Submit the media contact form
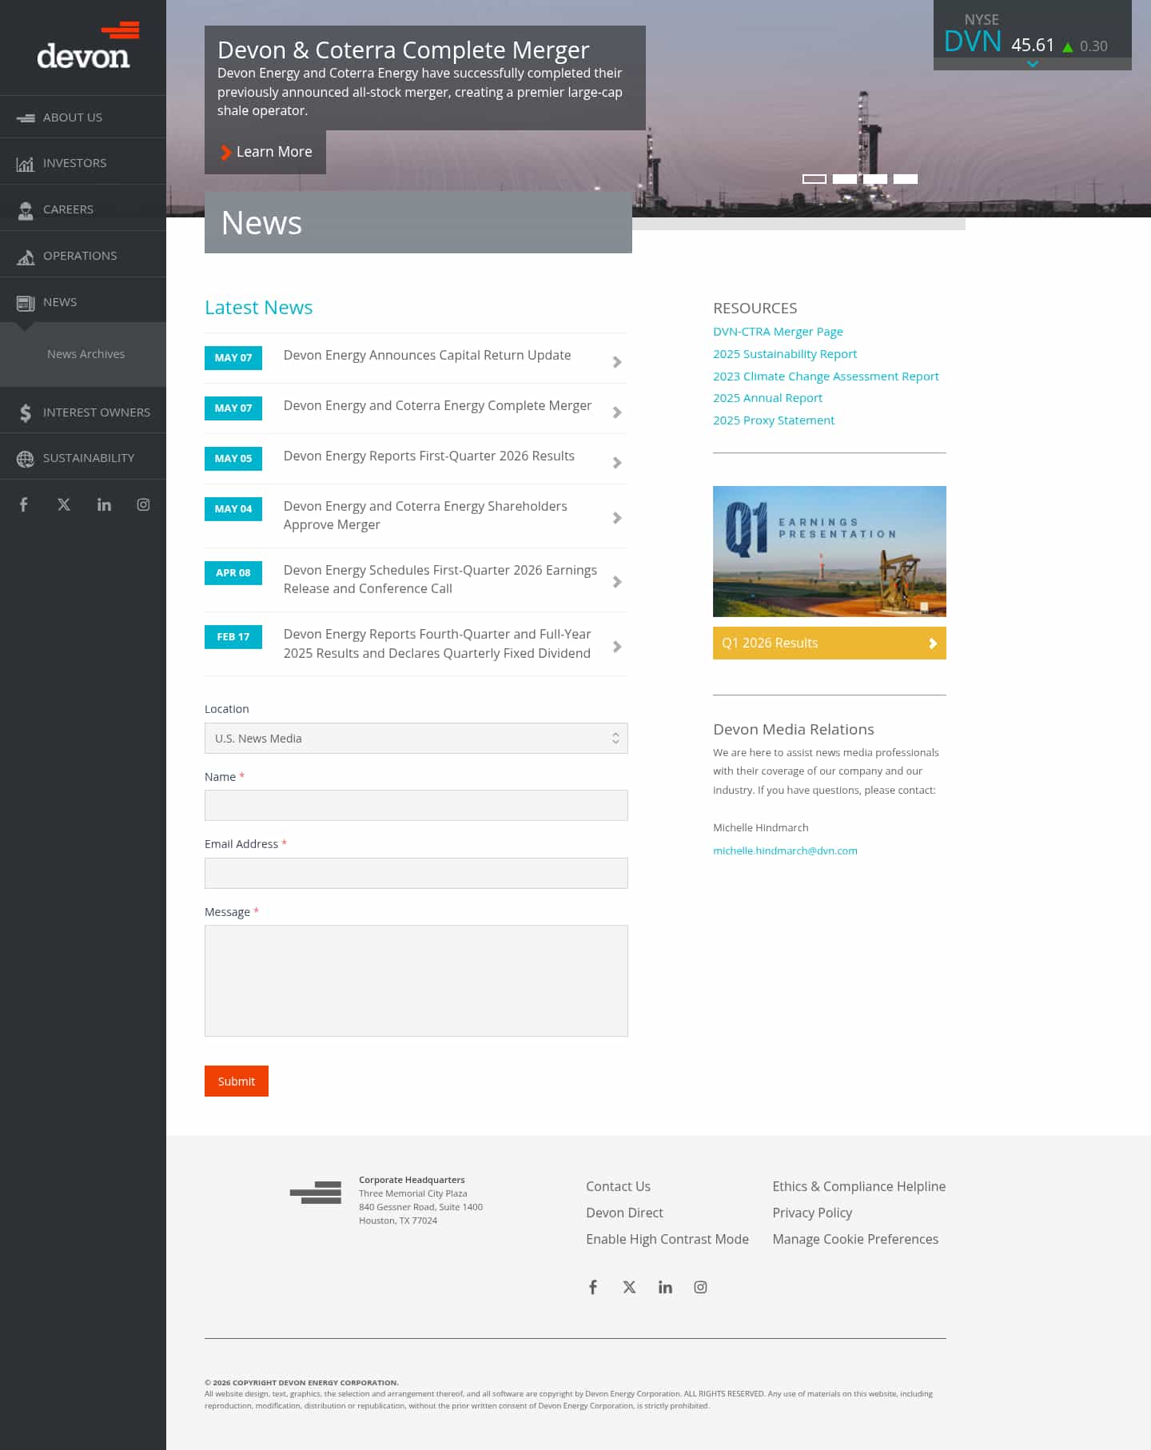Image resolution: width=1151 pixels, height=1450 pixels. (237, 1081)
